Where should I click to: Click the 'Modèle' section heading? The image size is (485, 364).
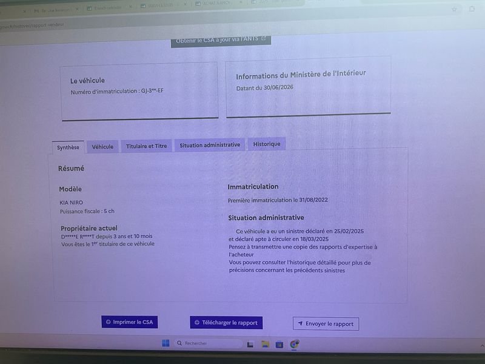point(70,189)
